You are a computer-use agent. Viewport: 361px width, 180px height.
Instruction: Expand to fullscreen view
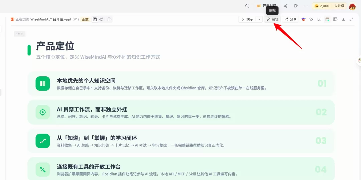coord(351,19)
